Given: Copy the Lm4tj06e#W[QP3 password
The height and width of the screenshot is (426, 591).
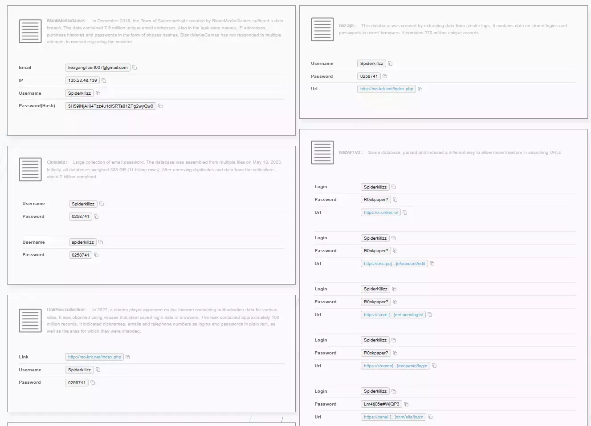Looking at the screenshot, I should pos(406,405).
